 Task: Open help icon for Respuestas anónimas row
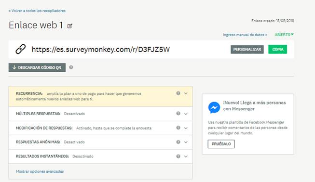(178, 142)
